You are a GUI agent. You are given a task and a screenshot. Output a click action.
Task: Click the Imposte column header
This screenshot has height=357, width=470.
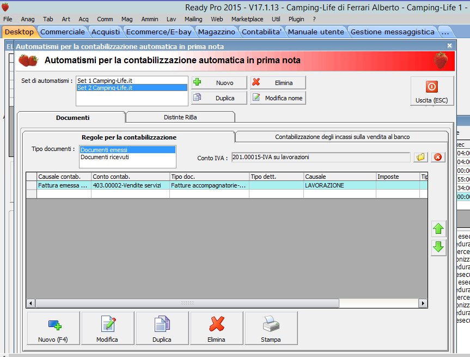click(398, 177)
